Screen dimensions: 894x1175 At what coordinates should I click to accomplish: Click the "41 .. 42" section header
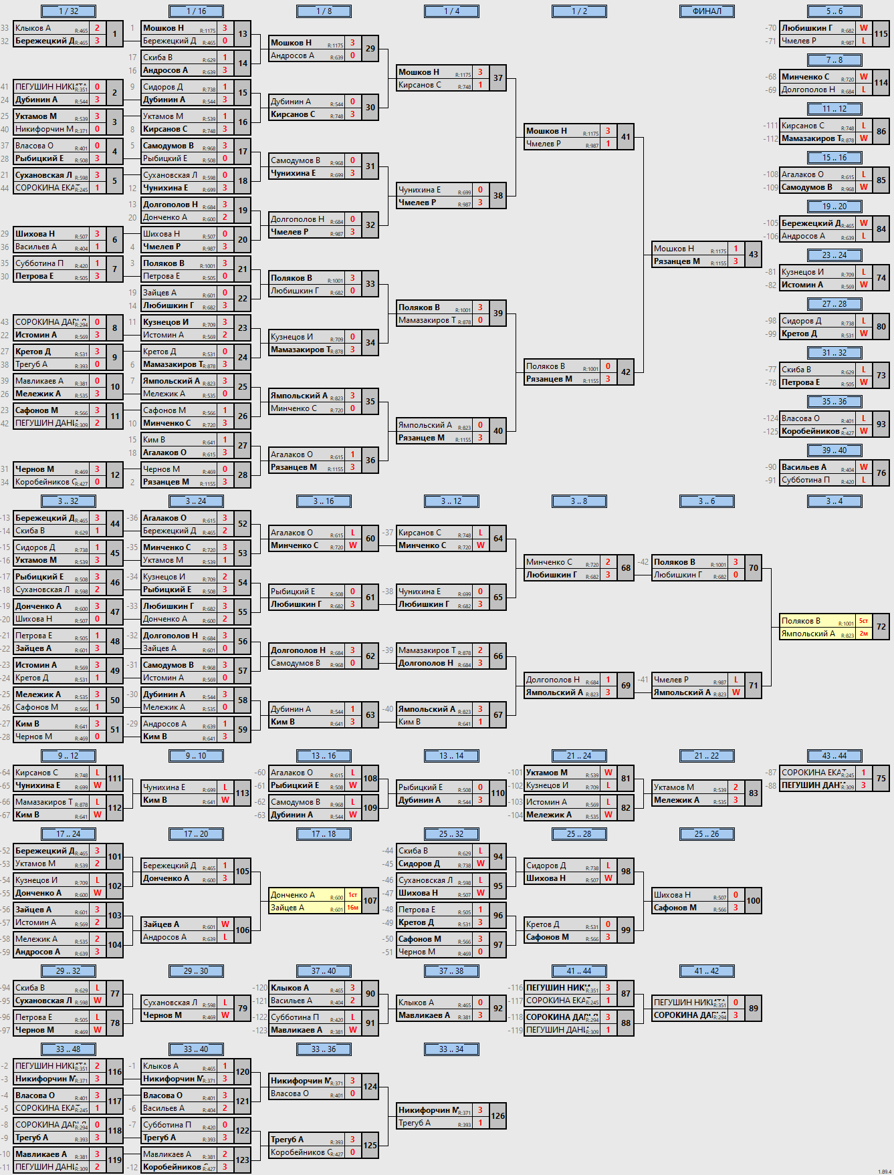pyautogui.click(x=707, y=971)
